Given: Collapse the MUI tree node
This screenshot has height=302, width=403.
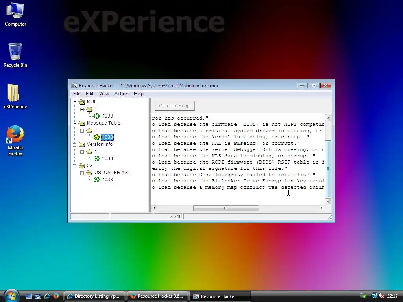Looking at the screenshot, I should click(74, 102).
